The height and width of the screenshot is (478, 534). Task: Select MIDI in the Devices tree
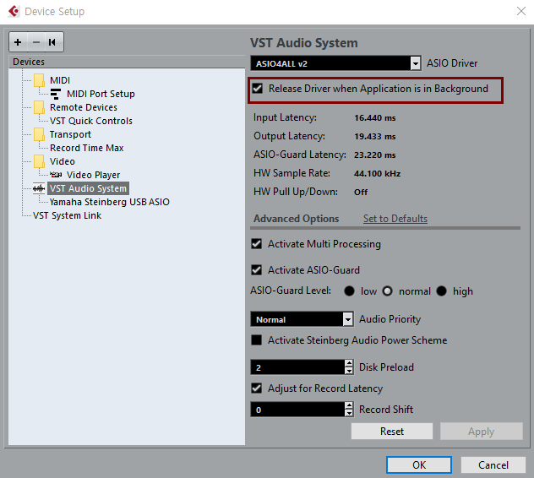tap(60, 80)
